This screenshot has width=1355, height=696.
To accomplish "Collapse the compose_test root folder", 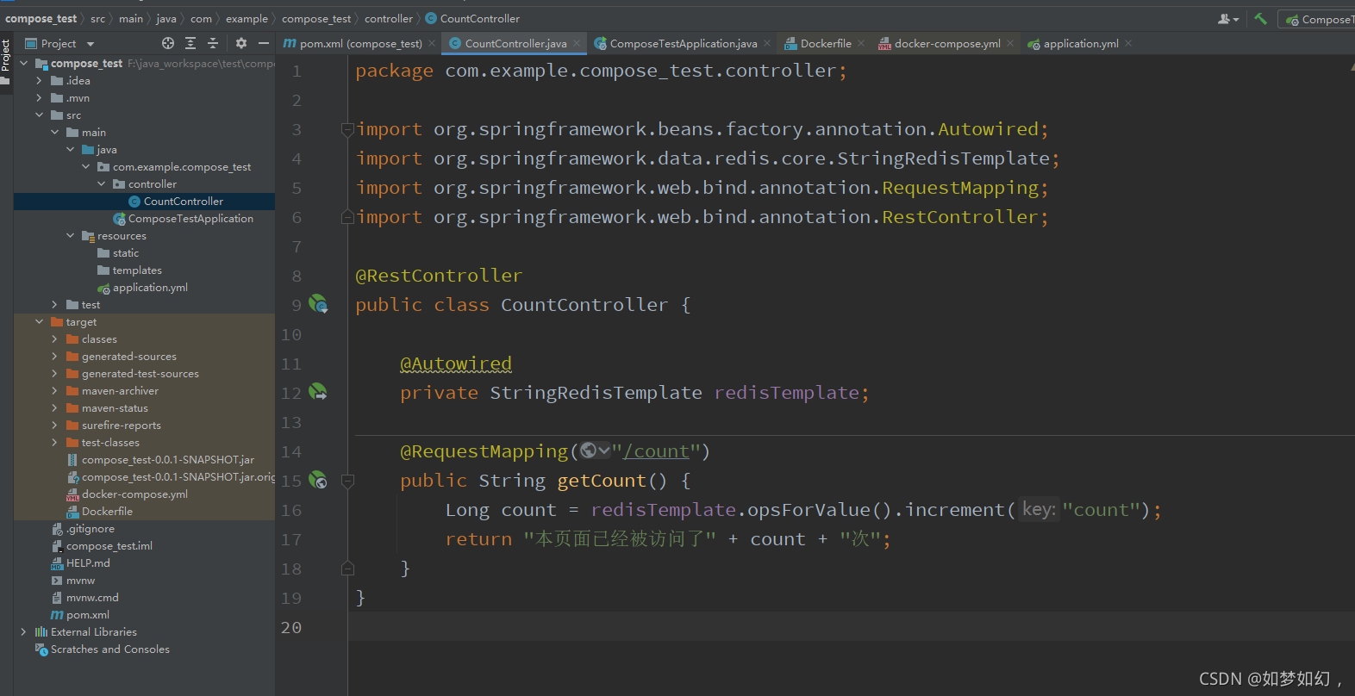I will 23,64.
